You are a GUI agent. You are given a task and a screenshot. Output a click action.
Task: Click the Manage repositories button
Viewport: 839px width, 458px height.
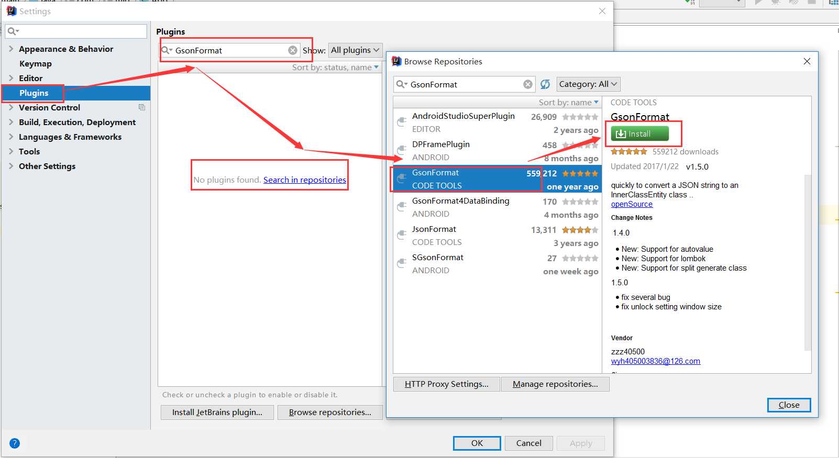555,384
